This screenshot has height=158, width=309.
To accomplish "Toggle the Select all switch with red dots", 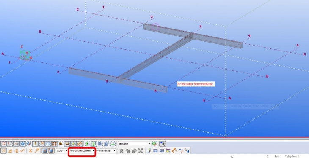I will (3, 144).
